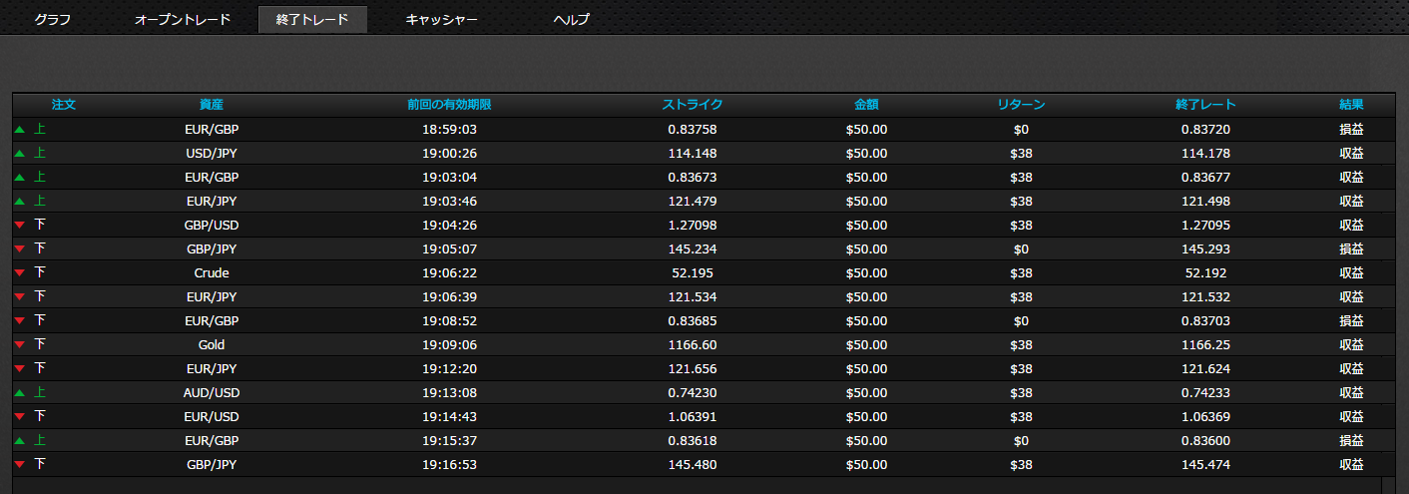Image resolution: width=1409 pixels, height=494 pixels.
Task: Switch to the オープントレード tab
Action: (x=183, y=20)
